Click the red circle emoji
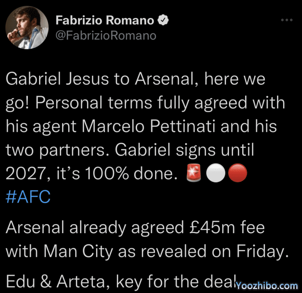Image resolution: width=302 pixels, height=293 pixels. pos(236,174)
